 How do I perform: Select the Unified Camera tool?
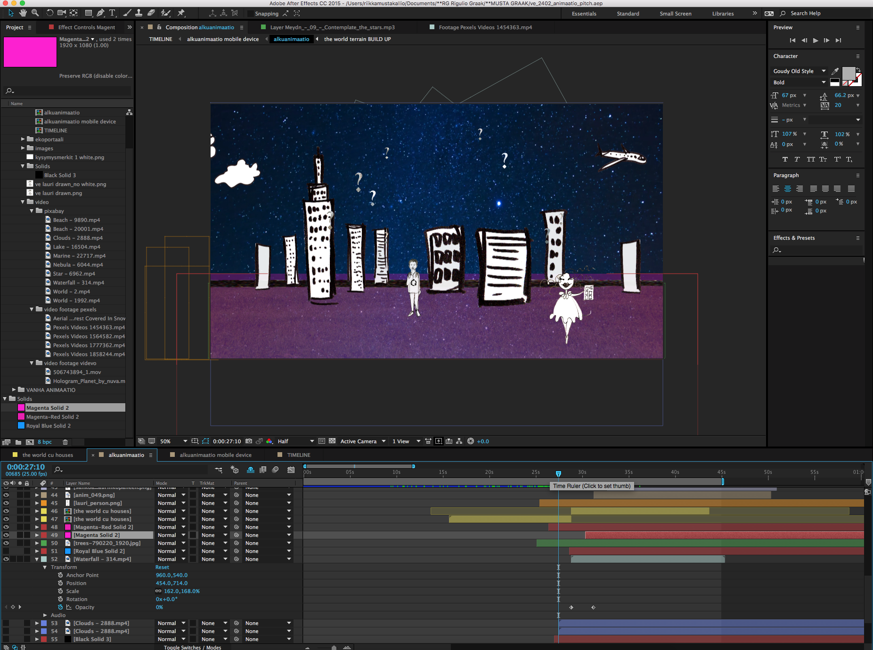(x=62, y=13)
